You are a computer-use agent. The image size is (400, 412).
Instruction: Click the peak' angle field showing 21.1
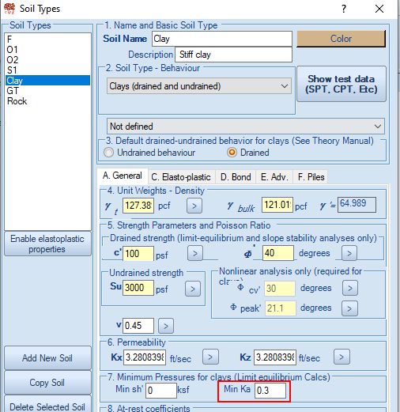281,308
